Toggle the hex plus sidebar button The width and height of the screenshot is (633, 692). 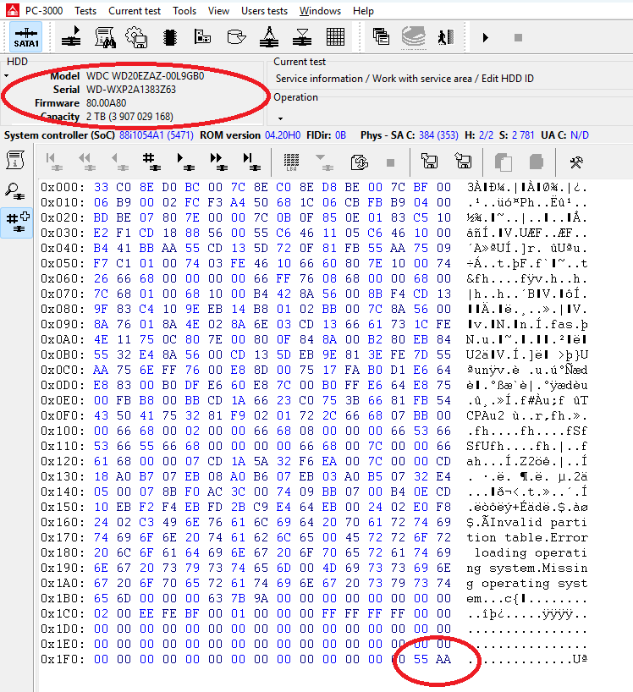(x=16, y=221)
